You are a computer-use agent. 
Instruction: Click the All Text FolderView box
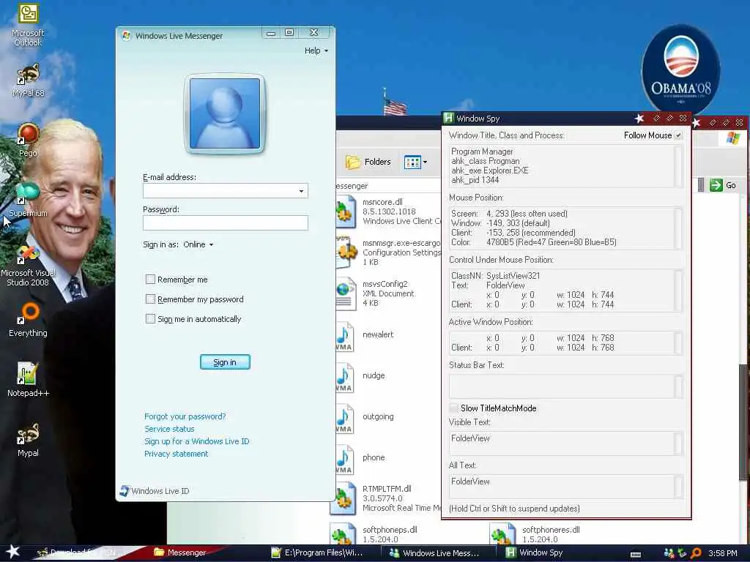point(565,487)
